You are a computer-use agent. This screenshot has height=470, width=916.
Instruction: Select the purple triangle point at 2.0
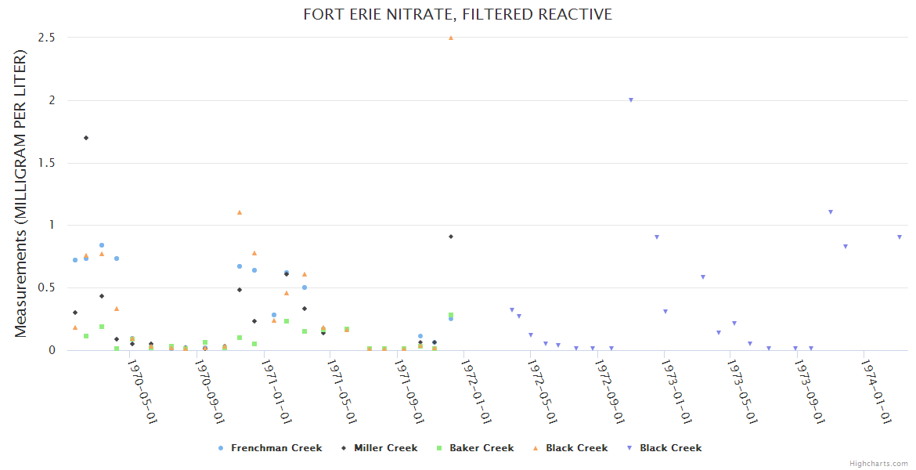coord(631,100)
